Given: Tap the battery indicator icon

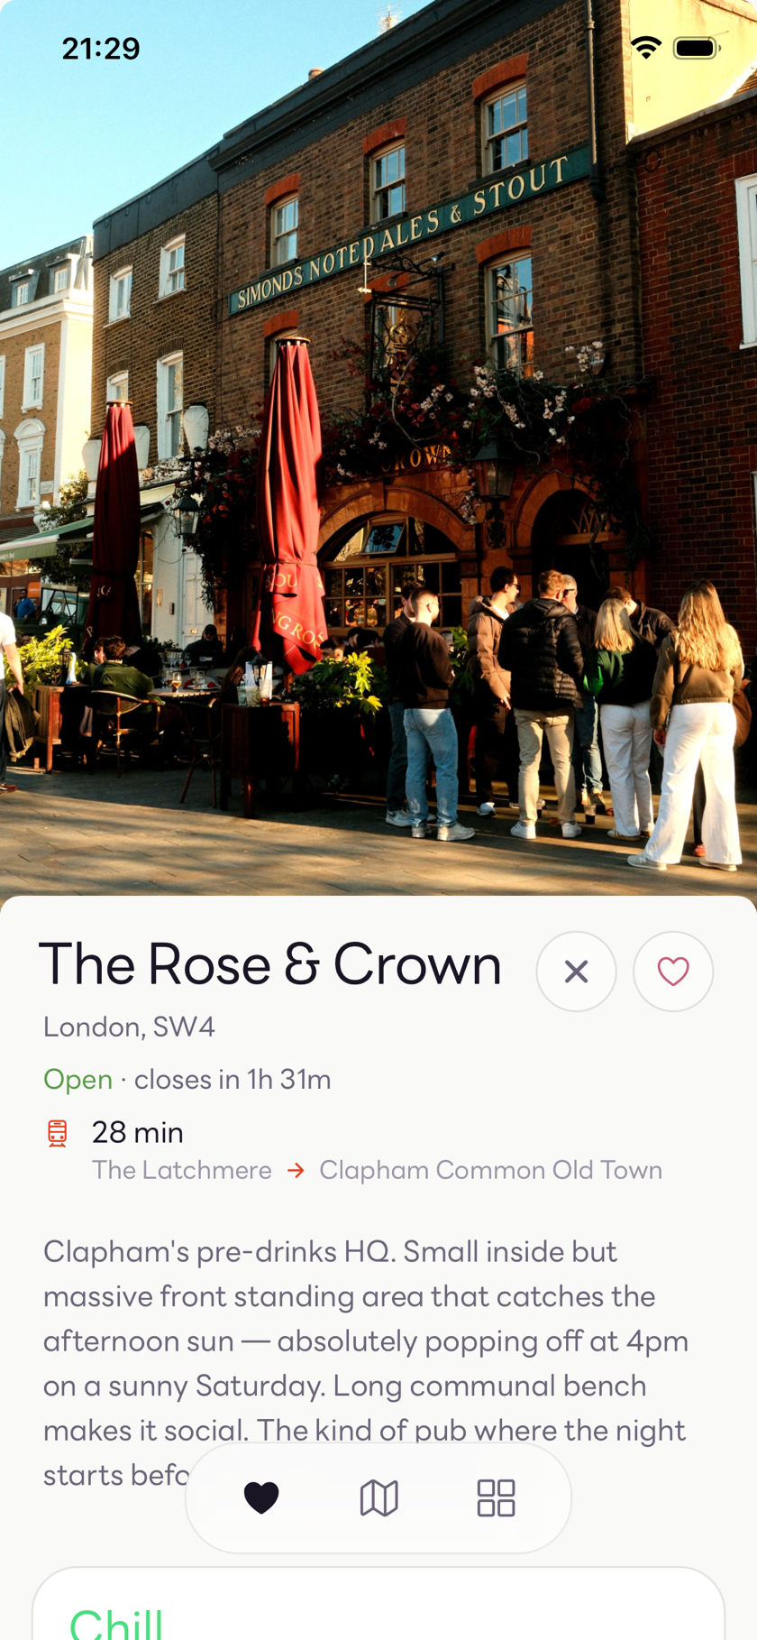Looking at the screenshot, I should pos(697,48).
